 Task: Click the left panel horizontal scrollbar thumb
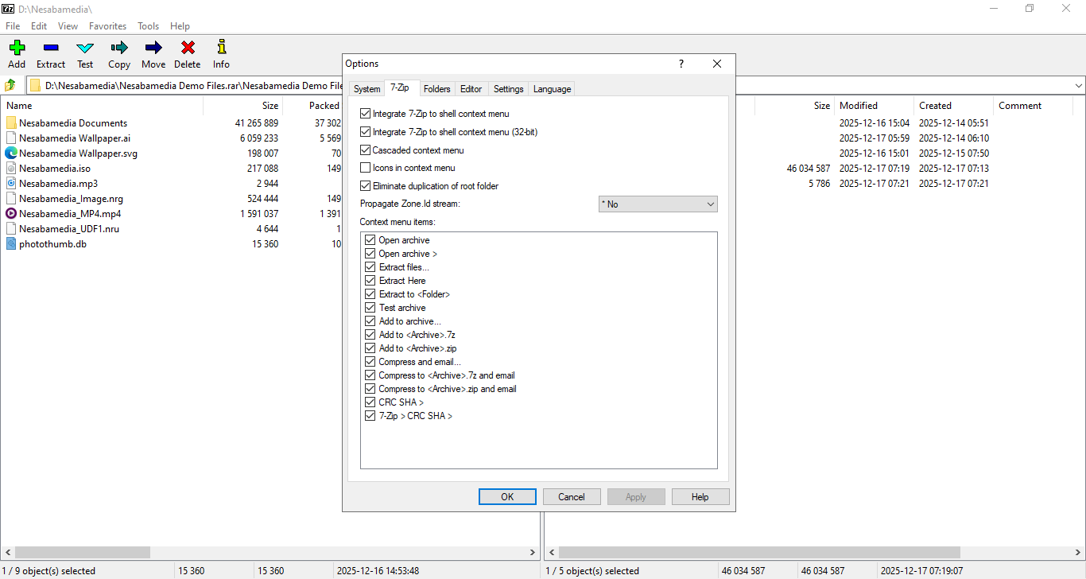click(83, 552)
